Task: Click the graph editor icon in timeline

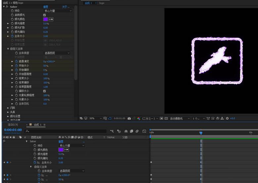Action: point(144,131)
